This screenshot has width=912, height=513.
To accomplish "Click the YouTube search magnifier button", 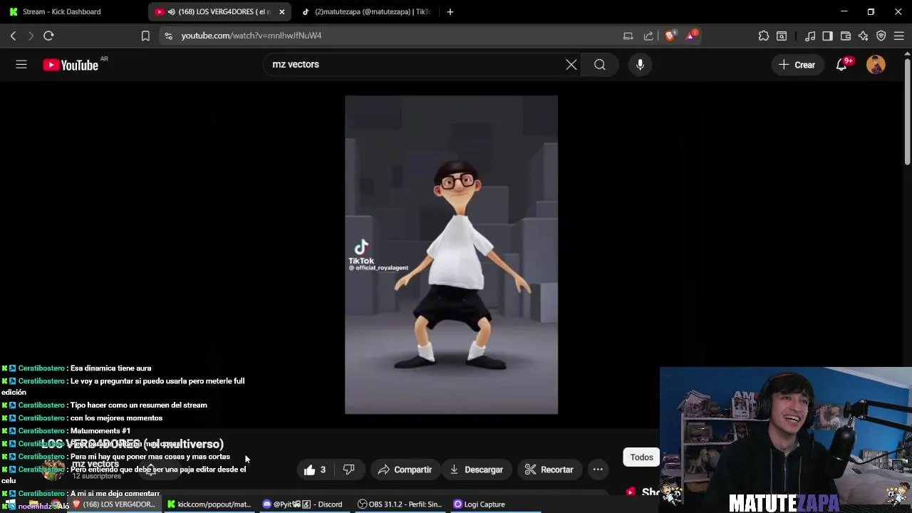I will [x=600, y=65].
